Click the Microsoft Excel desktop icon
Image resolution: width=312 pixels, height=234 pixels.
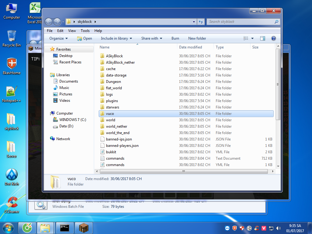pos(35,13)
